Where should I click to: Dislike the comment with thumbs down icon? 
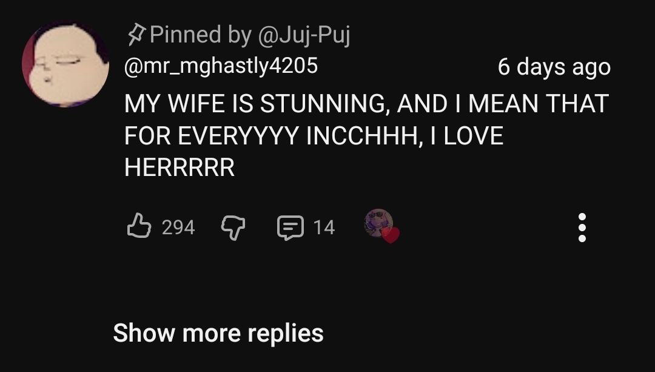[232, 227]
